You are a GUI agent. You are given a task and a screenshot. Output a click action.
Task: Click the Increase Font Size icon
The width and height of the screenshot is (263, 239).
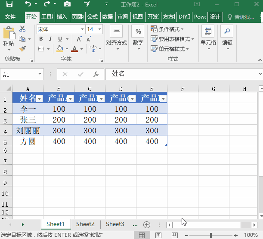tap(79, 39)
